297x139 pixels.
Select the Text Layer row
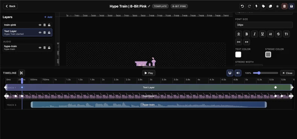coord(27,33)
